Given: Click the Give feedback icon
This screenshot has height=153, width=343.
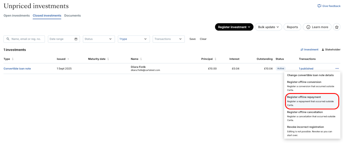Looking at the screenshot, I should pyautogui.click(x=319, y=6).
